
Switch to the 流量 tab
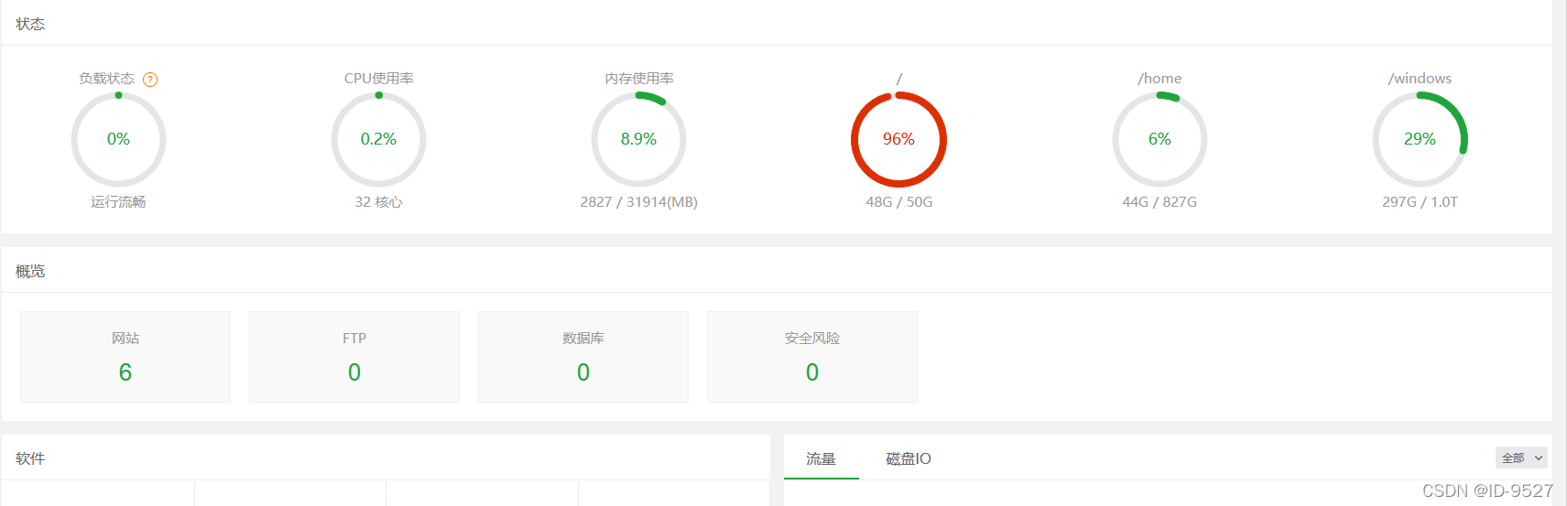click(x=821, y=458)
